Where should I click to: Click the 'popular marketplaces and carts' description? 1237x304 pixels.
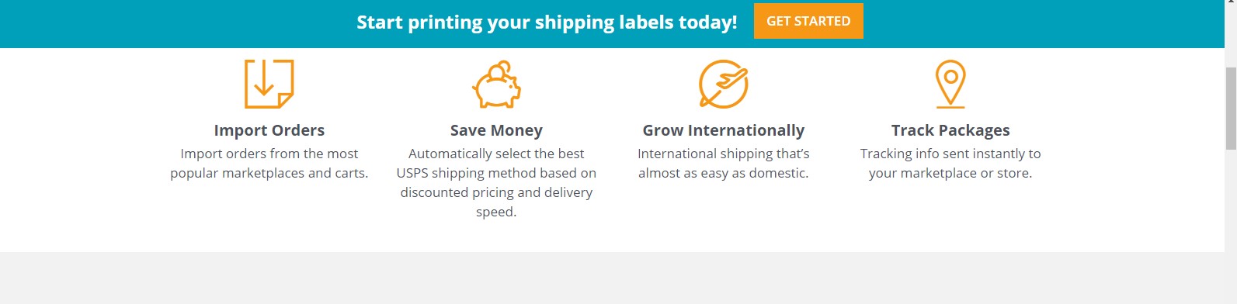pos(269,173)
